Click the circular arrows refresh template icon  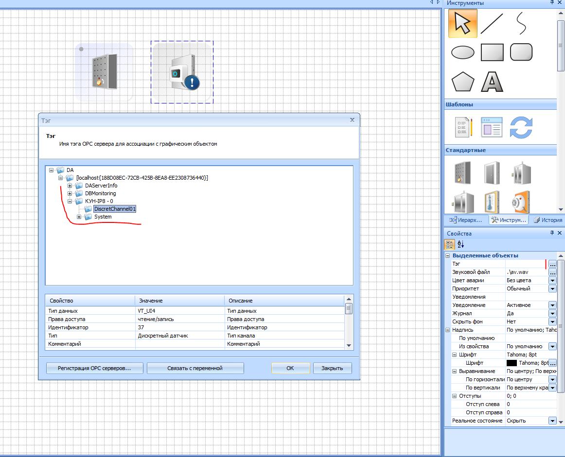coord(521,128)
